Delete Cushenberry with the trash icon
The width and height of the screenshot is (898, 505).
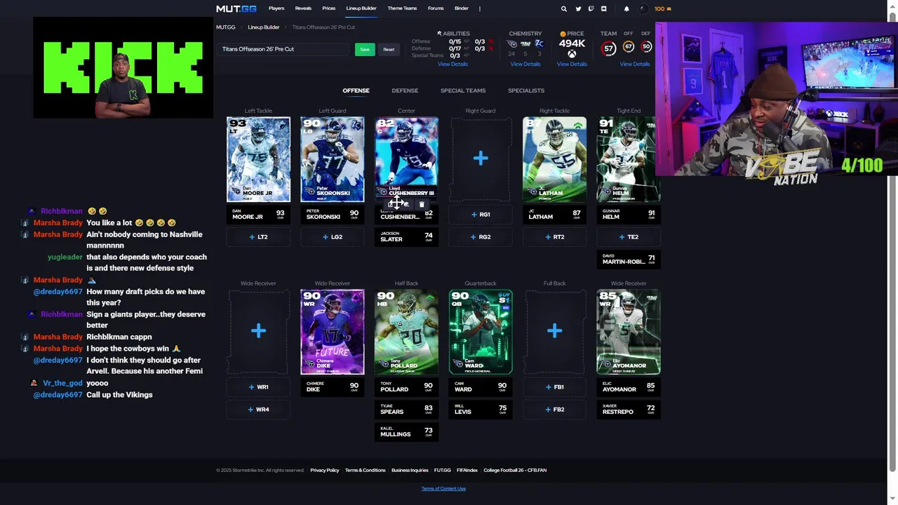(422, 204)
